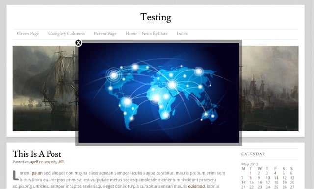Screen dimensions: 316x189
Task: Click day 15 in the calendar
Action: point(251,183)
